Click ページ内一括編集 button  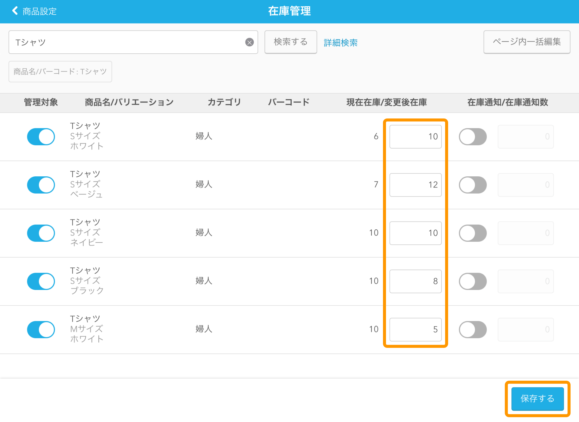pos(527,42)
